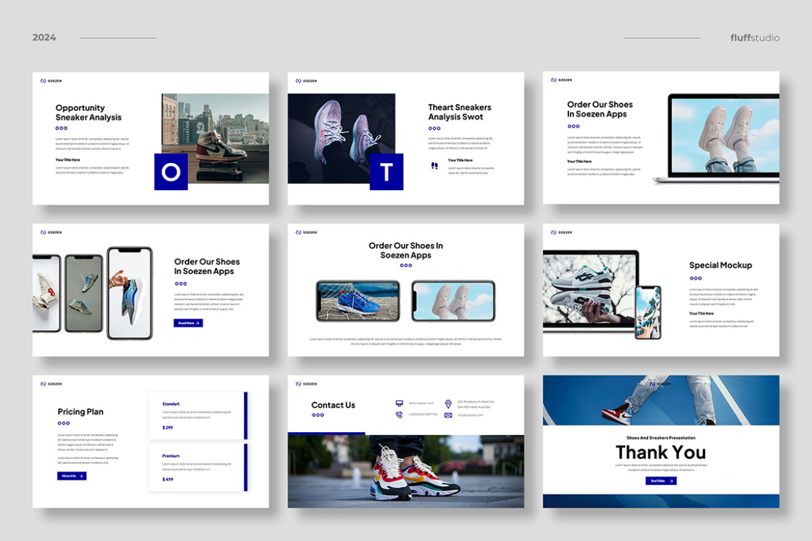Select the middle dot under the Contact Us heading
Screen dimensions: 812x541
(318, 415)
